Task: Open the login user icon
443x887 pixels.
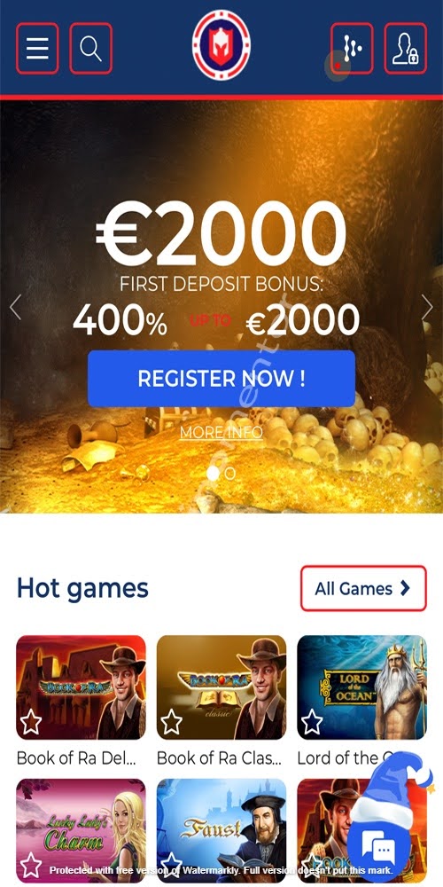Action: 406,49
